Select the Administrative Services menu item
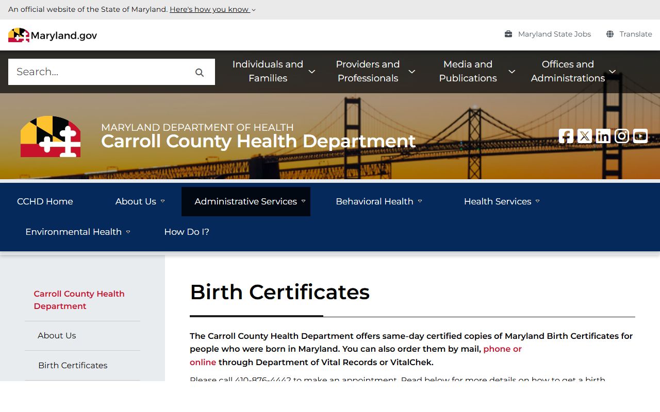This screenshot has width=660, height=412. [245, 201]
